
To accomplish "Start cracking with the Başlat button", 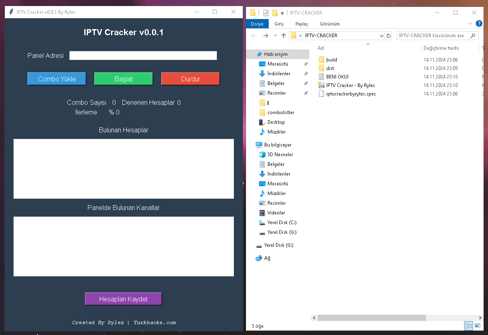I will click(124, 79).
